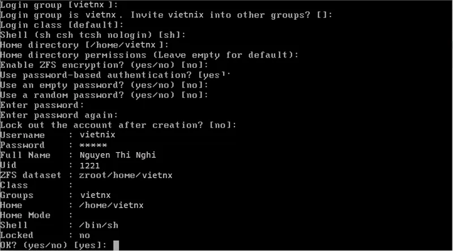Click the masked password asterisks
The height and width of the screenshot is (251, 453).
tap(93, 145)
